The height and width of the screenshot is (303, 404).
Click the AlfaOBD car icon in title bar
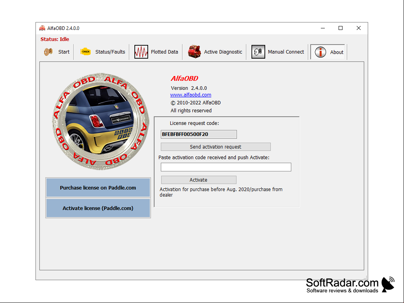click(42, 28)
